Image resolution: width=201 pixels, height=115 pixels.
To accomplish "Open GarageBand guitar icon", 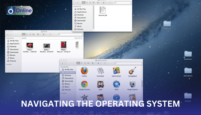I will click(x=132, y=70).
